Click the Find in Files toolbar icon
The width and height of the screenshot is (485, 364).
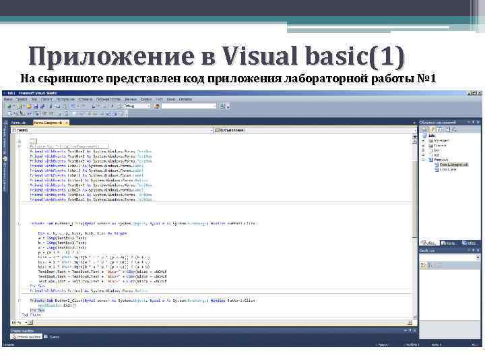[157, 107]
